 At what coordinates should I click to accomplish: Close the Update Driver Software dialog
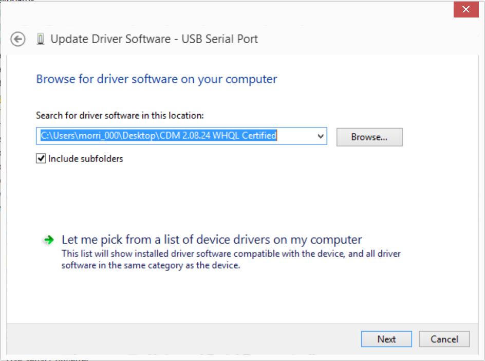[x=466, y=9]
